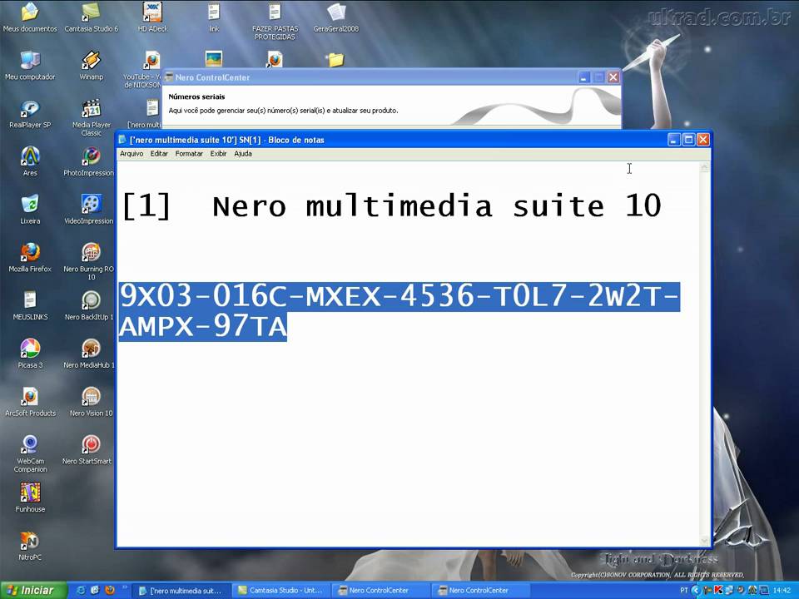Open Mozilla Firefox
The image size is (799, 599).
click(x=30, y=253)
